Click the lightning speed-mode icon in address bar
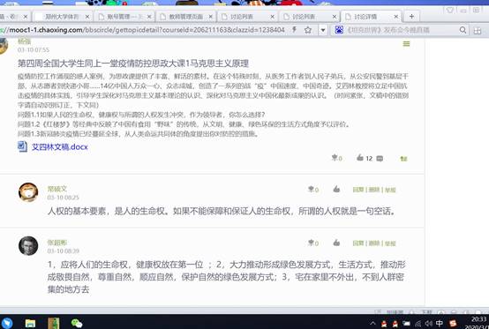Screen dimensions: 489x329 pos(294,30)
